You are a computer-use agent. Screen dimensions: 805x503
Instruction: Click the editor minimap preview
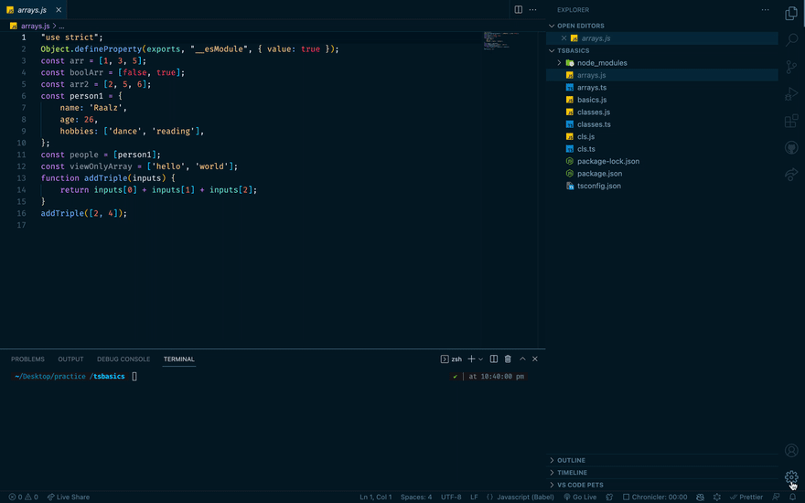(x=500, y=40)
